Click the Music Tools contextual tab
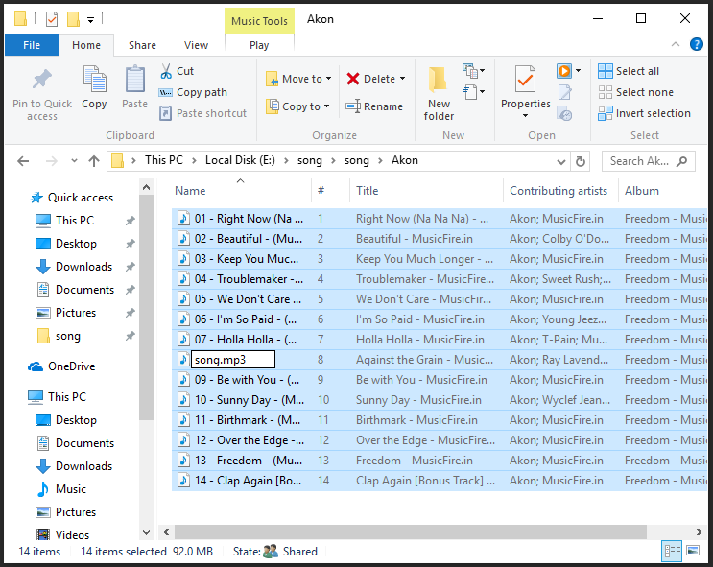Image resolution: width=713 pixels, height=567 pixels. tap(259, 21)
